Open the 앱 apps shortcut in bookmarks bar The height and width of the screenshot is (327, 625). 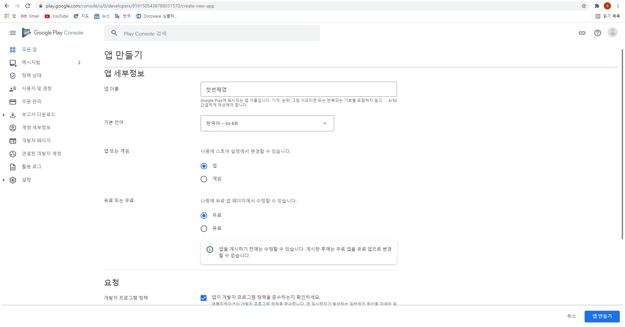pos(10,16)
